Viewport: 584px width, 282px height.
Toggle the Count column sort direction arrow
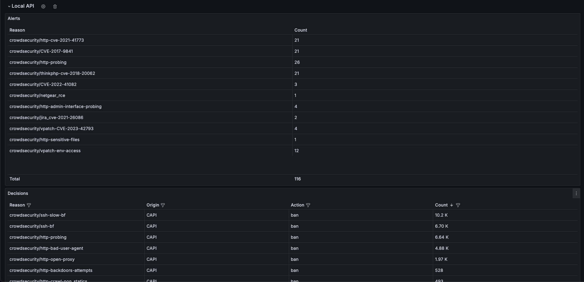(451, 205)
